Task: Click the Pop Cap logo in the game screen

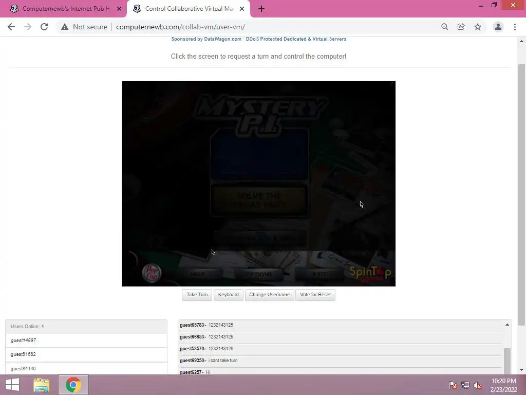Action: [152, 273]
